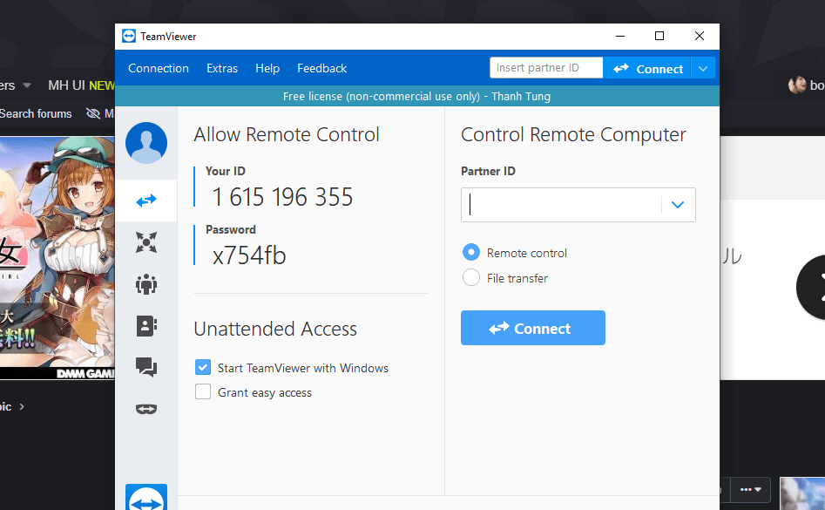This screenshot has height=510, width=825.
Task: Check the Grant easy access box
Action: 203,391
